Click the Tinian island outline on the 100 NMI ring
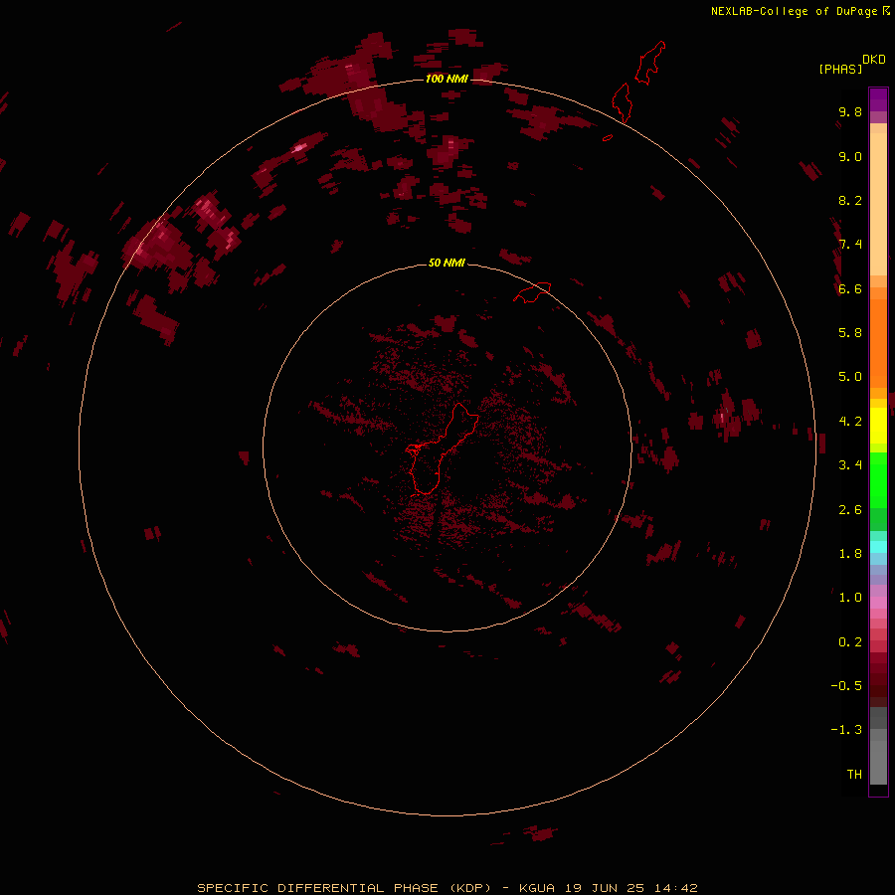The height and width of the screenshot is (895, 895). (x=622, y=102)
